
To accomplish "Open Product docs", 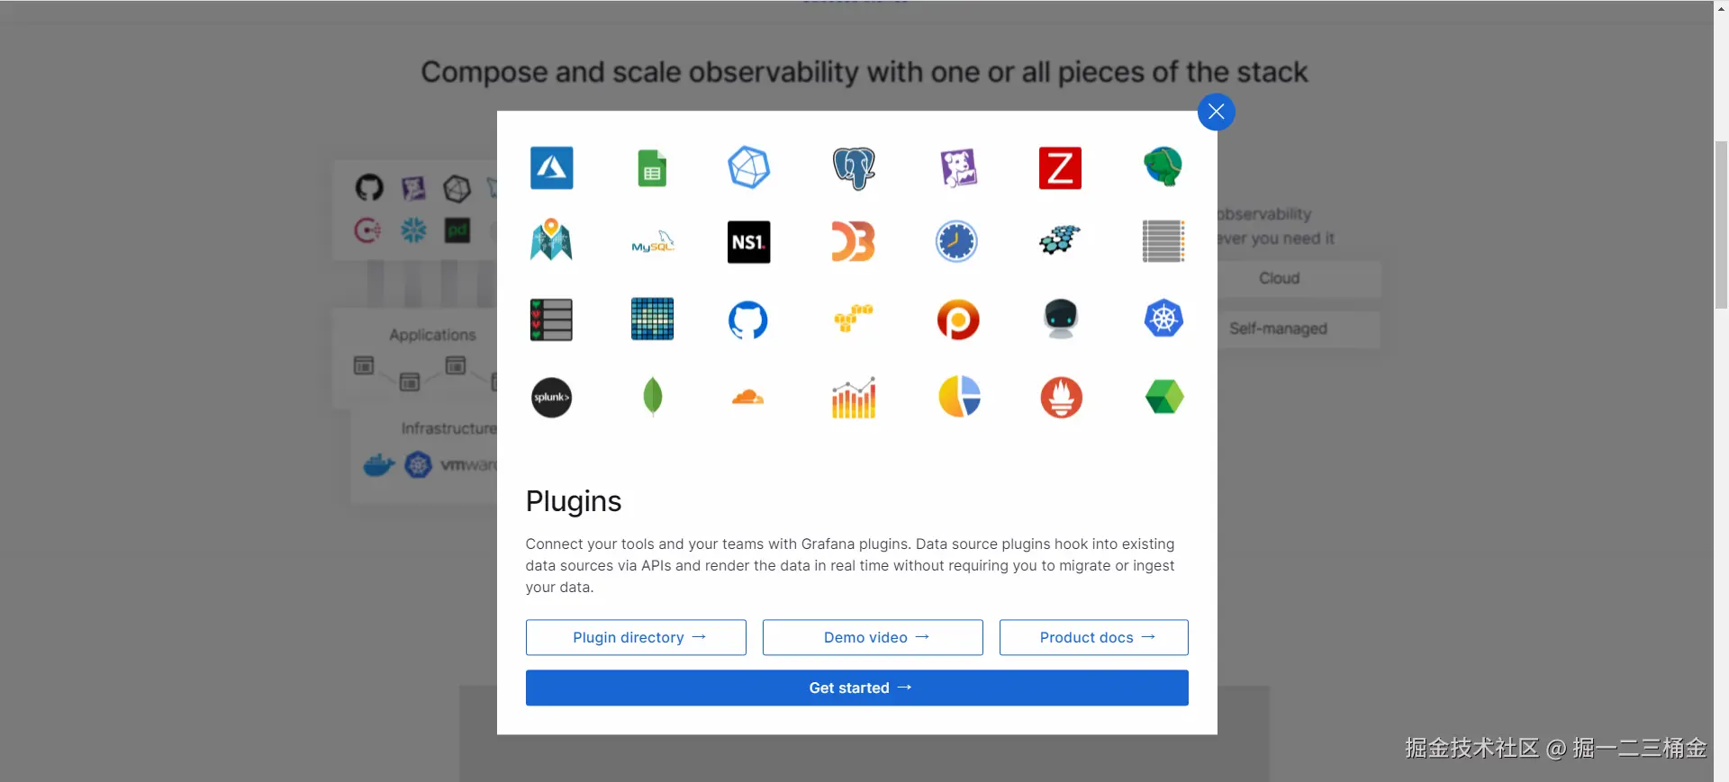I will 1093,637.
